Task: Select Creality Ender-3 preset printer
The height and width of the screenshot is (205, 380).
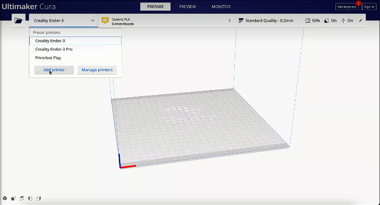Action: (75, 40)
